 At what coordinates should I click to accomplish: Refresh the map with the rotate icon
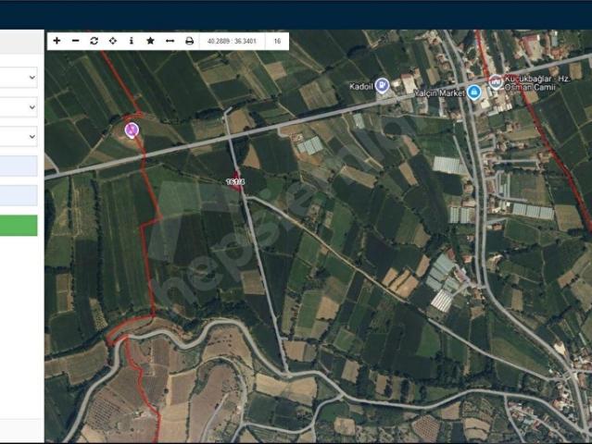click(x=94, y=41)
